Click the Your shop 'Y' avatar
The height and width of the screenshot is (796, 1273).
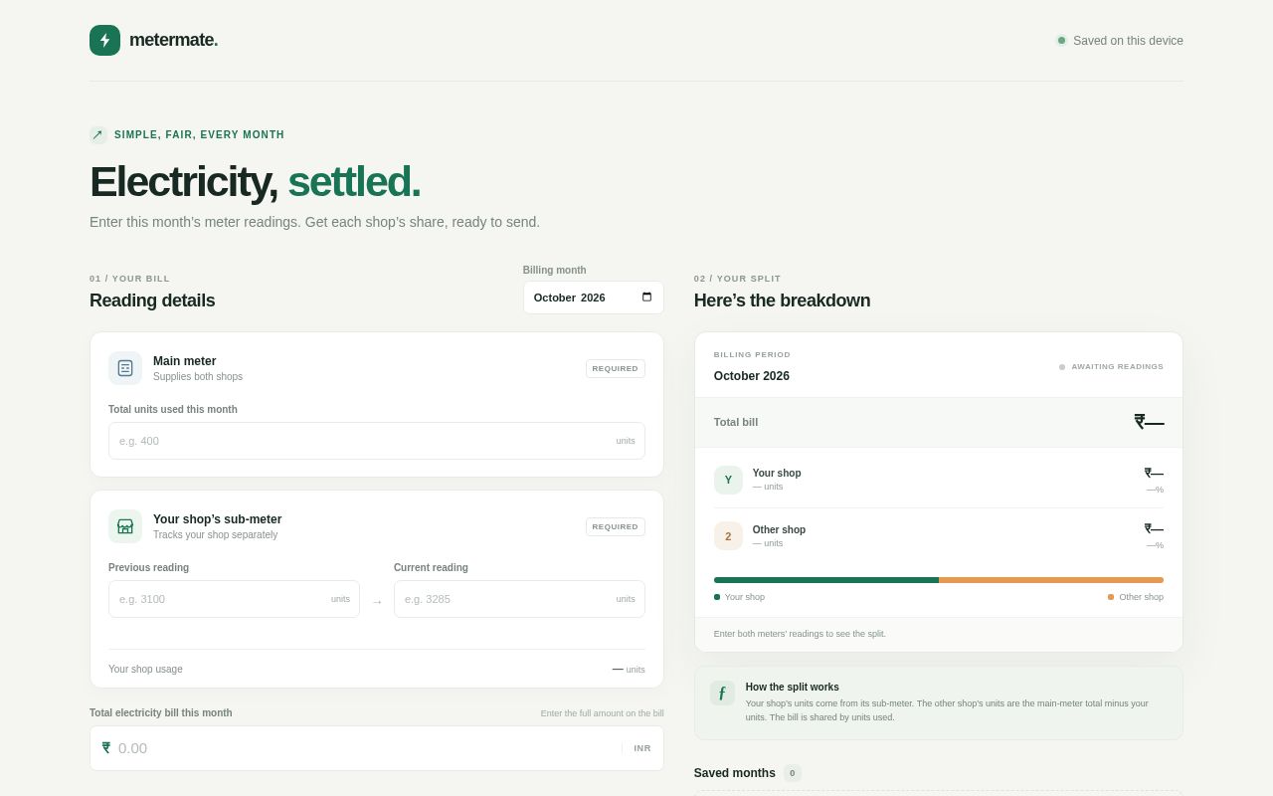(728, 480)
